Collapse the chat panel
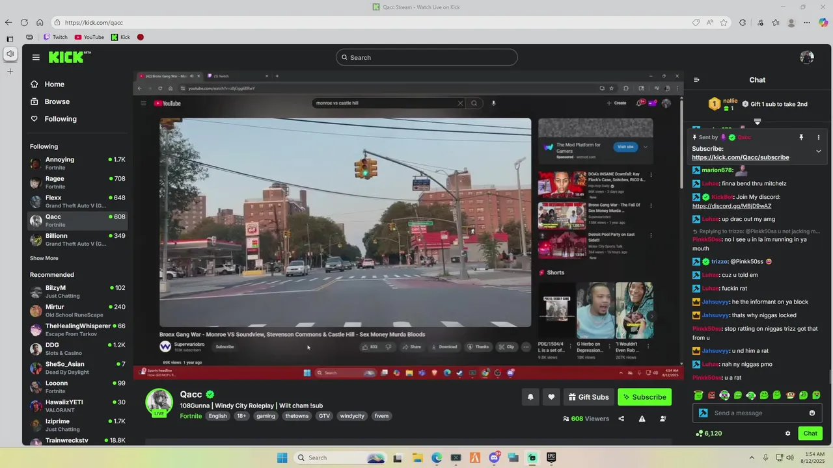The image size is (833, 468). click(696, 80)
